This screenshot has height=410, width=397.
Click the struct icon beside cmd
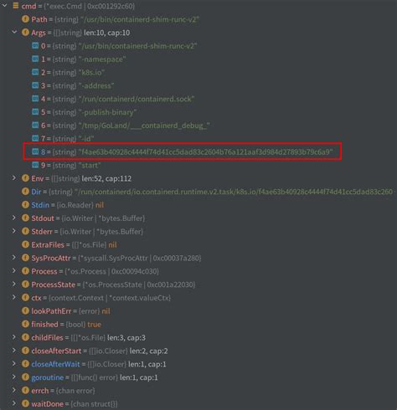click(x=16, y=6)
